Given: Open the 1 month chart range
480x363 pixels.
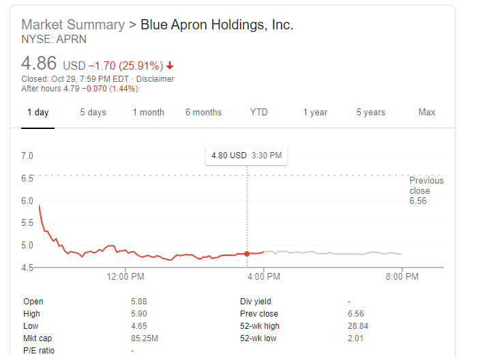Looking at the screenshot, I should point(148,113).
